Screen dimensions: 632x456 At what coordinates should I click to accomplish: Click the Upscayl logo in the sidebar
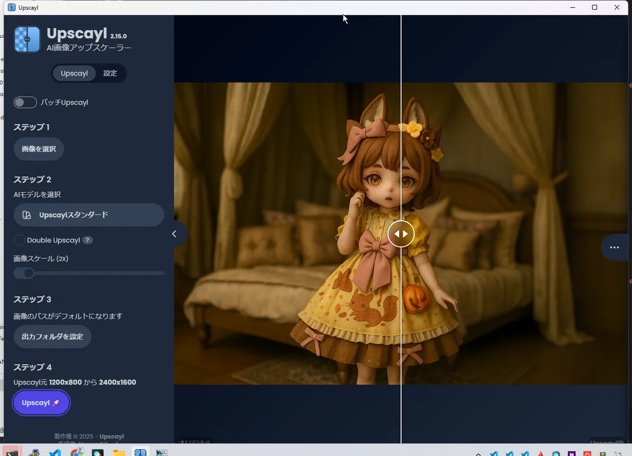[x=27, y=39]
